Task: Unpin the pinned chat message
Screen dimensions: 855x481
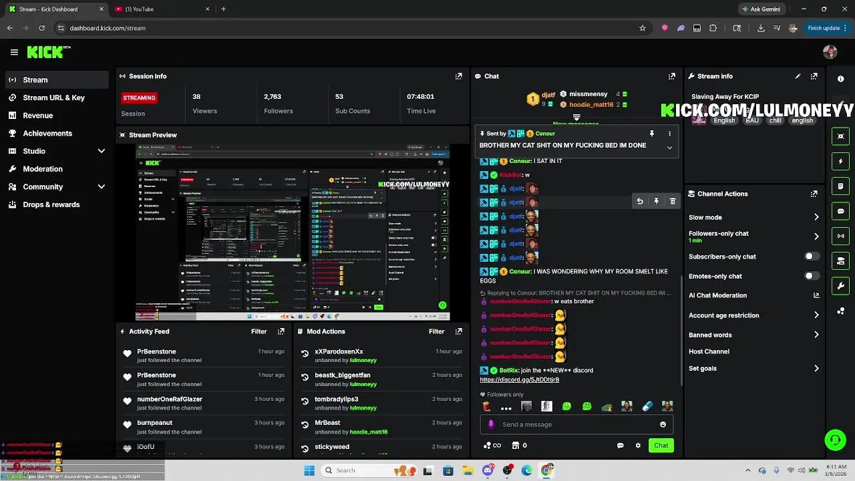Action: click(x=651, y=134)
